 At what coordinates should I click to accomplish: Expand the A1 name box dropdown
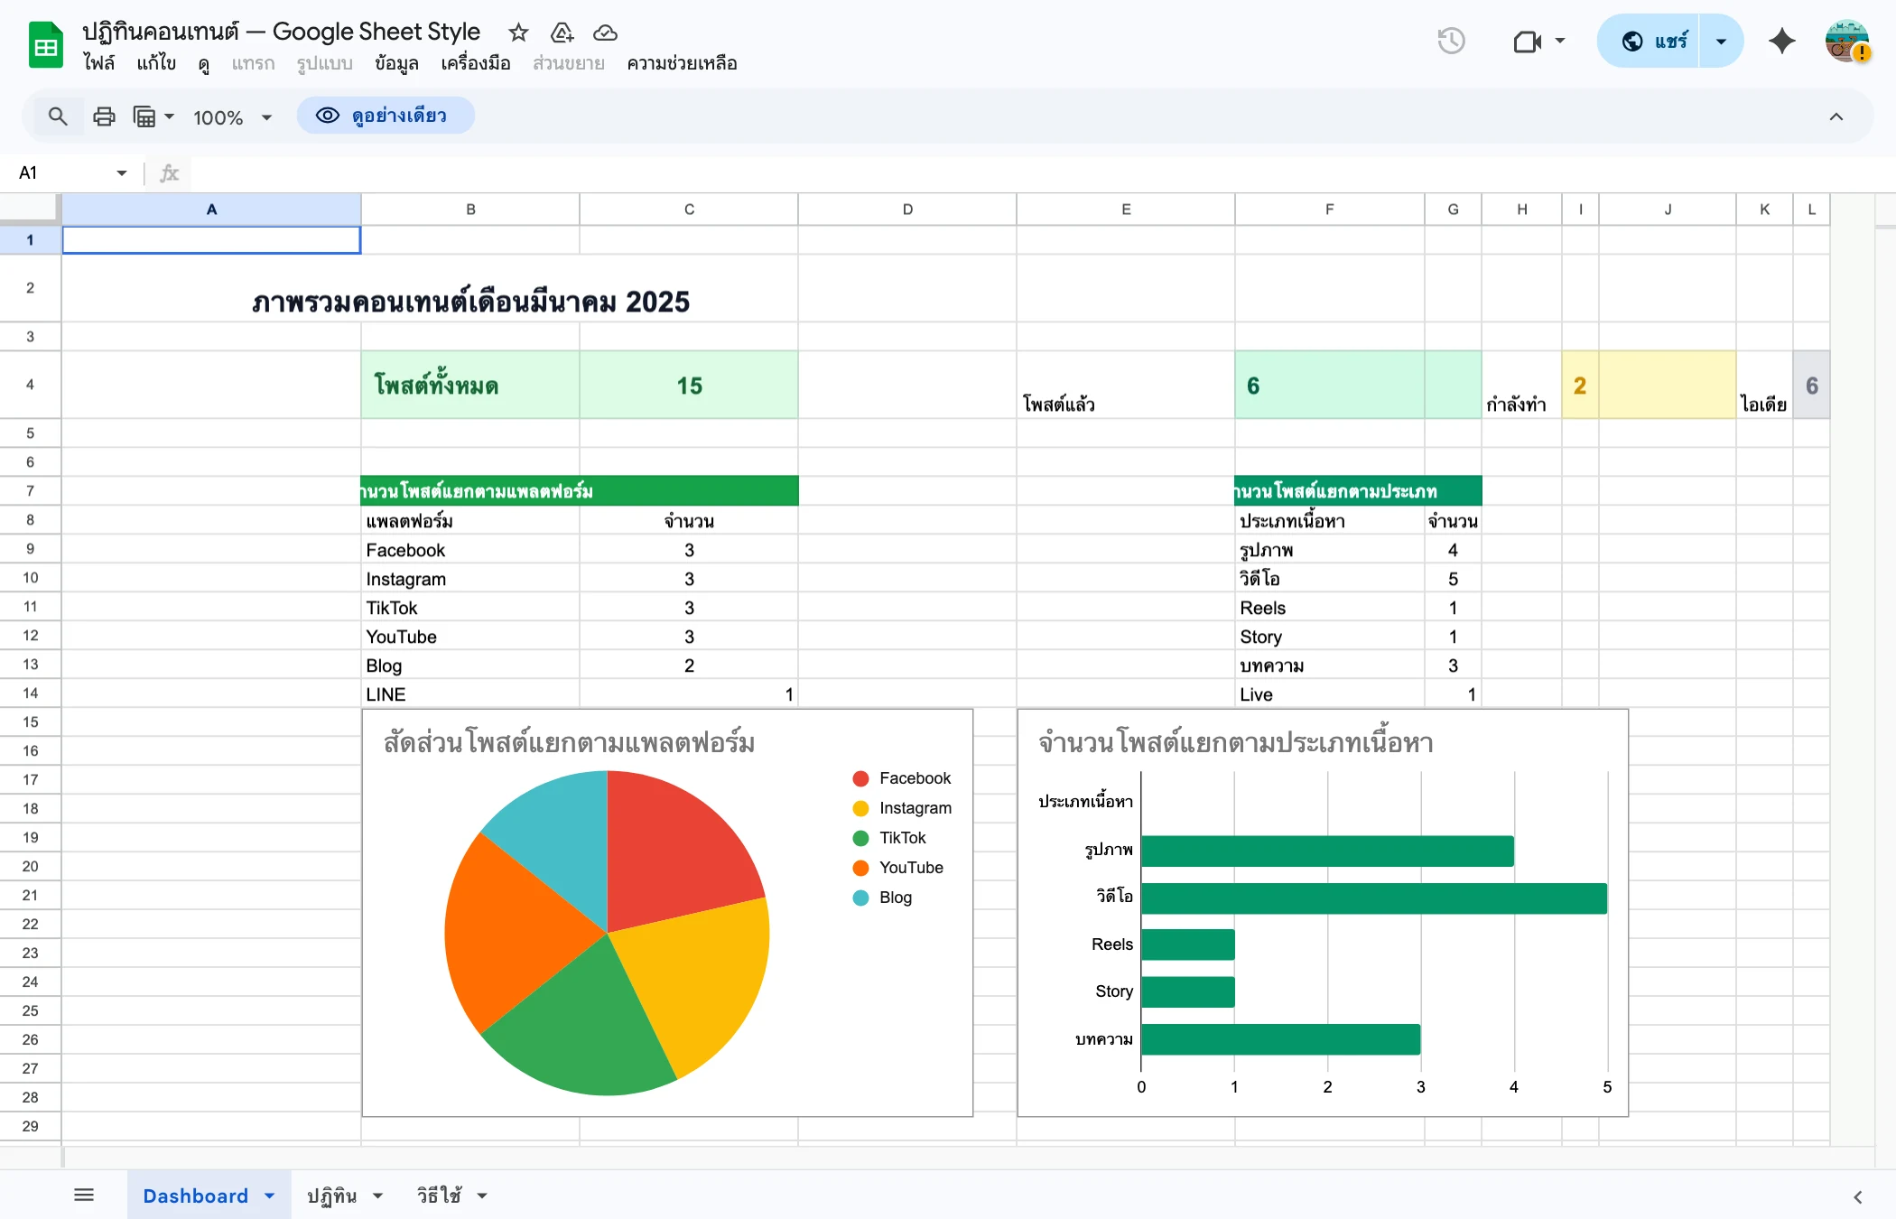120,172
